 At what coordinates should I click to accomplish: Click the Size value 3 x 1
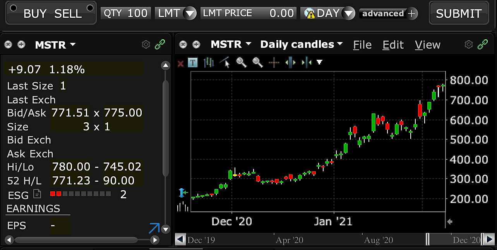coord(96,127)
